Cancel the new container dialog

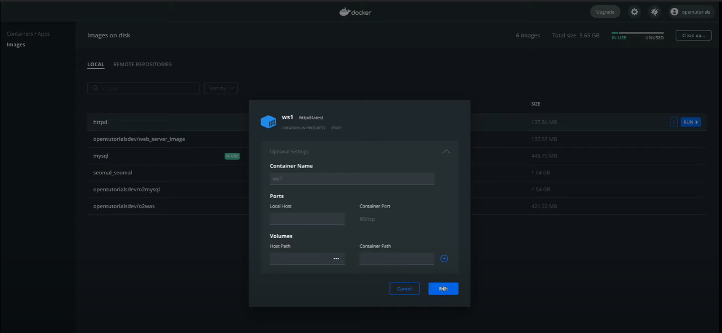pyautogui.click(x=404, y=288)
